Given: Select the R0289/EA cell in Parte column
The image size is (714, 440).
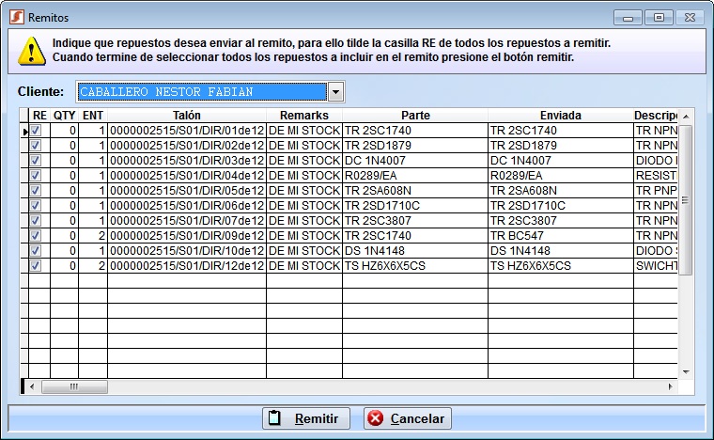Looking at the screenshot, I should pyautogui.click(x=414, y=176).
